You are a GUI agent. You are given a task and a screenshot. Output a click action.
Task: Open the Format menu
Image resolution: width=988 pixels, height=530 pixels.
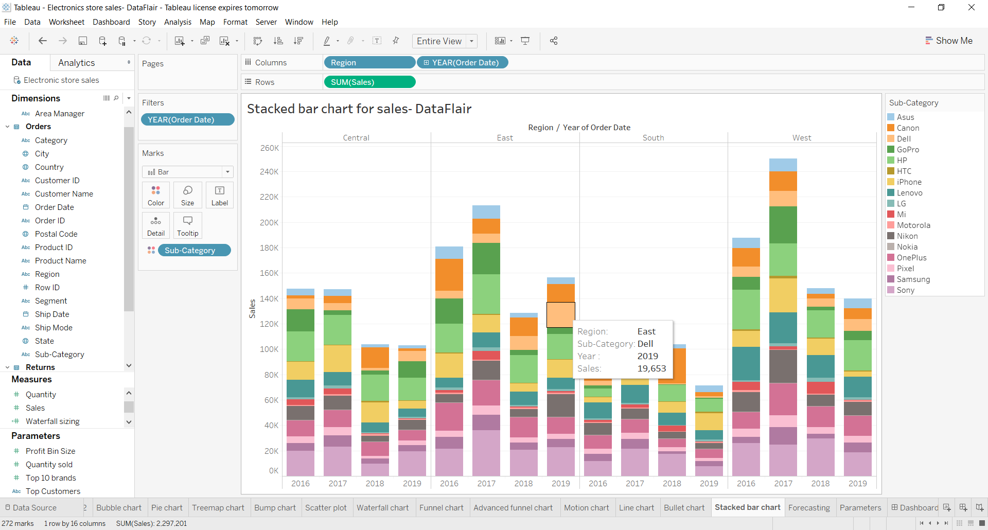(x=235, y=22)
